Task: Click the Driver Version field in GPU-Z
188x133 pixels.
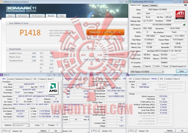Action: (x=164, y=51)
